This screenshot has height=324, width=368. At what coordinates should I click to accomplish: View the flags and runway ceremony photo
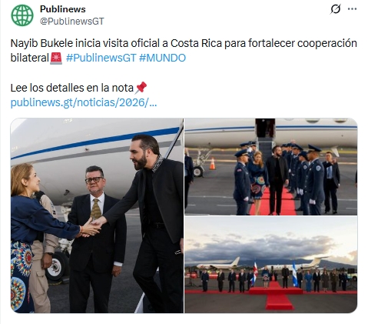(271, 265)
